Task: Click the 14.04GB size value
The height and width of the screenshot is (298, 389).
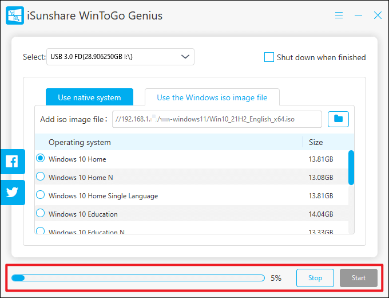Action: (321, 214)
